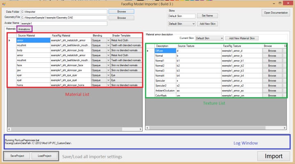The image size is (295, 164).
Task: Click Add New Skin button
Action: tap(207, 24)
